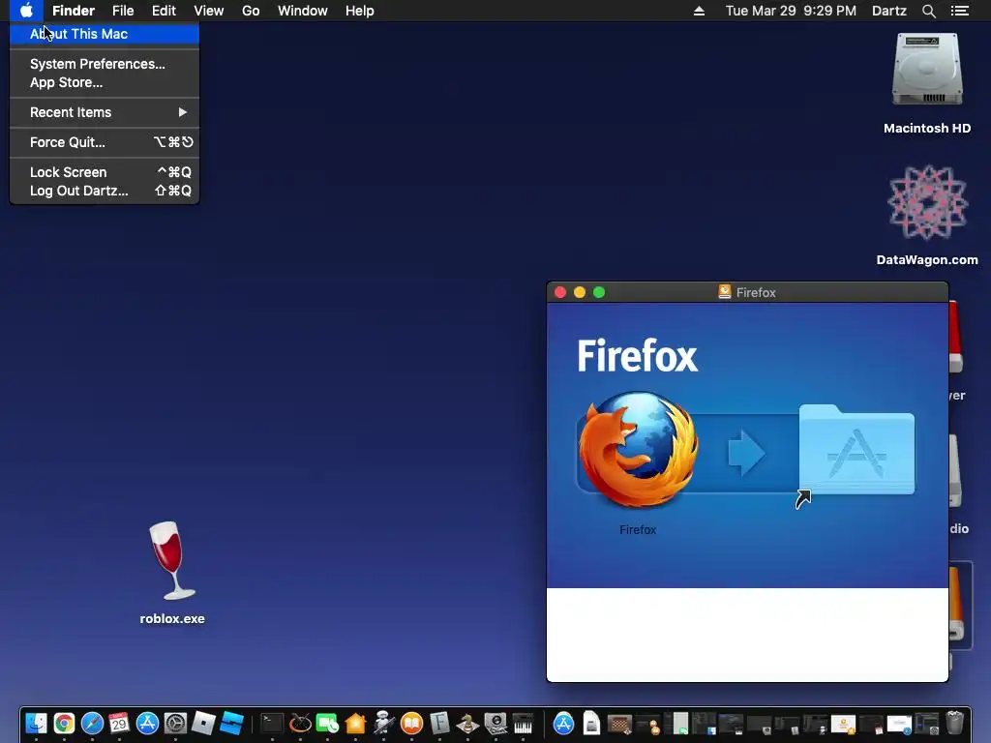Viewport: 991px width, 743px height.
Task: Open Finder from the Dock
Action: point(36,723)
